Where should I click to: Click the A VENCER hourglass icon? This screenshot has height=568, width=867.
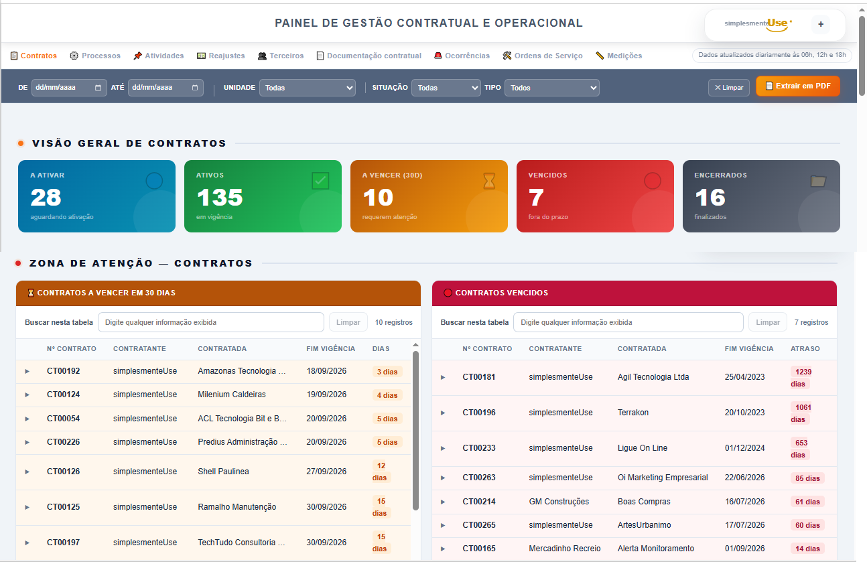click(x=489, y=181)
